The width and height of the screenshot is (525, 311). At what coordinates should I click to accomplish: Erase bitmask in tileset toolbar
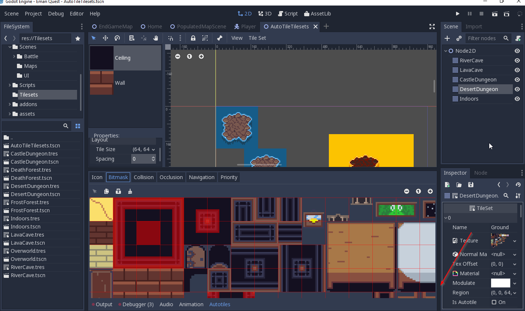point(130,191)
